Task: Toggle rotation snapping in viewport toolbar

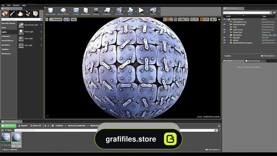Action: (x=192, y=20)
